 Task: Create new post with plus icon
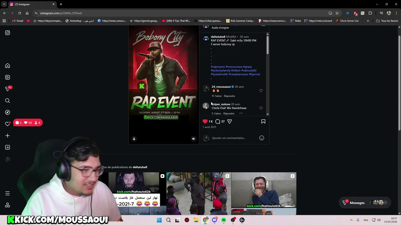point(8,136)
